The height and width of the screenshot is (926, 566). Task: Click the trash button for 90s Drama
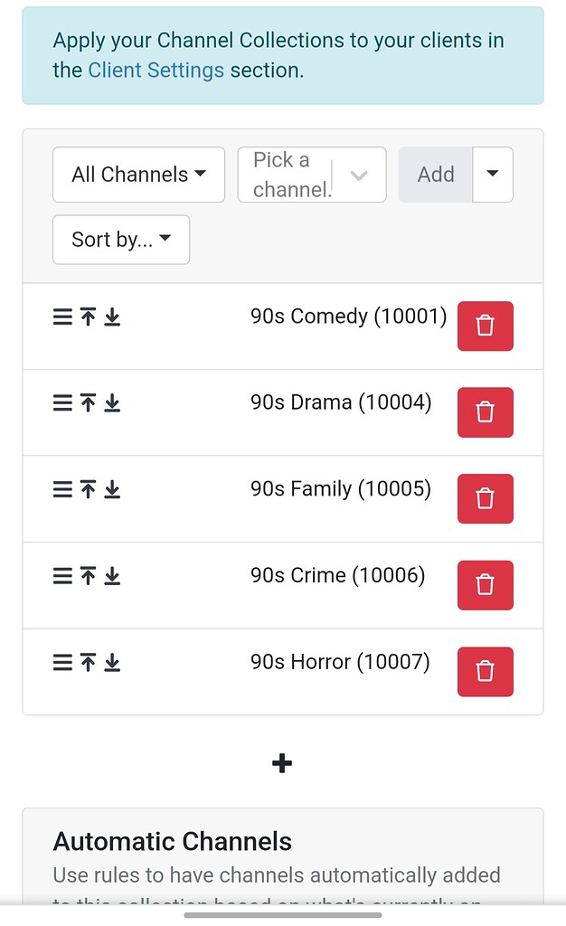485,411
